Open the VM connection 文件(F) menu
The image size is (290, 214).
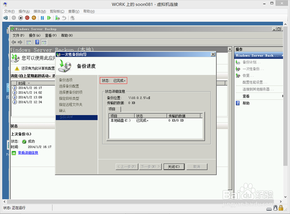[x=9, y=12]
